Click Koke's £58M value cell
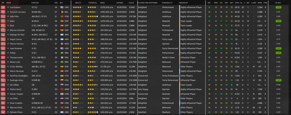 (132, 21)
